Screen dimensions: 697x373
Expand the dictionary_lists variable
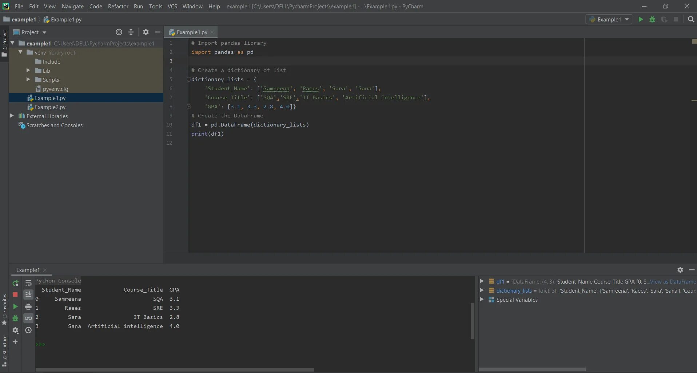click(482, 290)
